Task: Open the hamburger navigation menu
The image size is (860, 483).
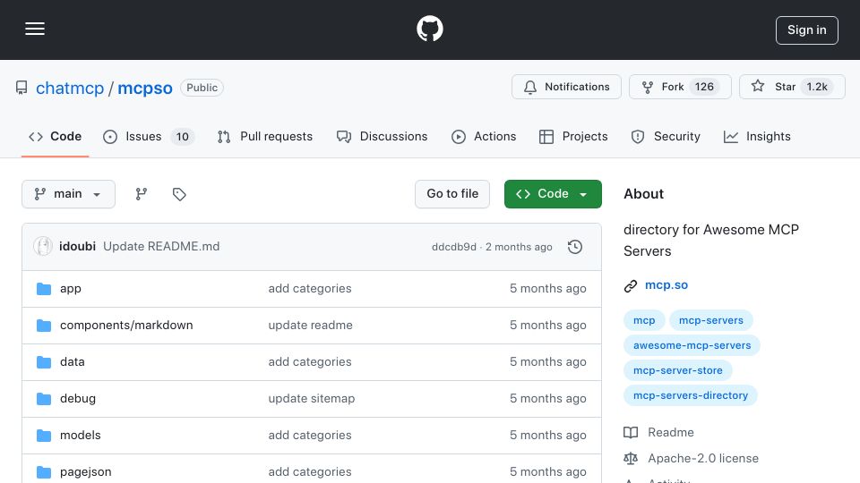Action: 35,29
